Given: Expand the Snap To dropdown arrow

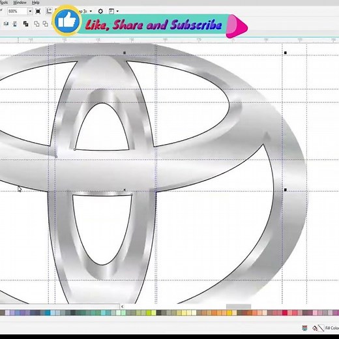Looking at the screenshot, I should point(91,11).
